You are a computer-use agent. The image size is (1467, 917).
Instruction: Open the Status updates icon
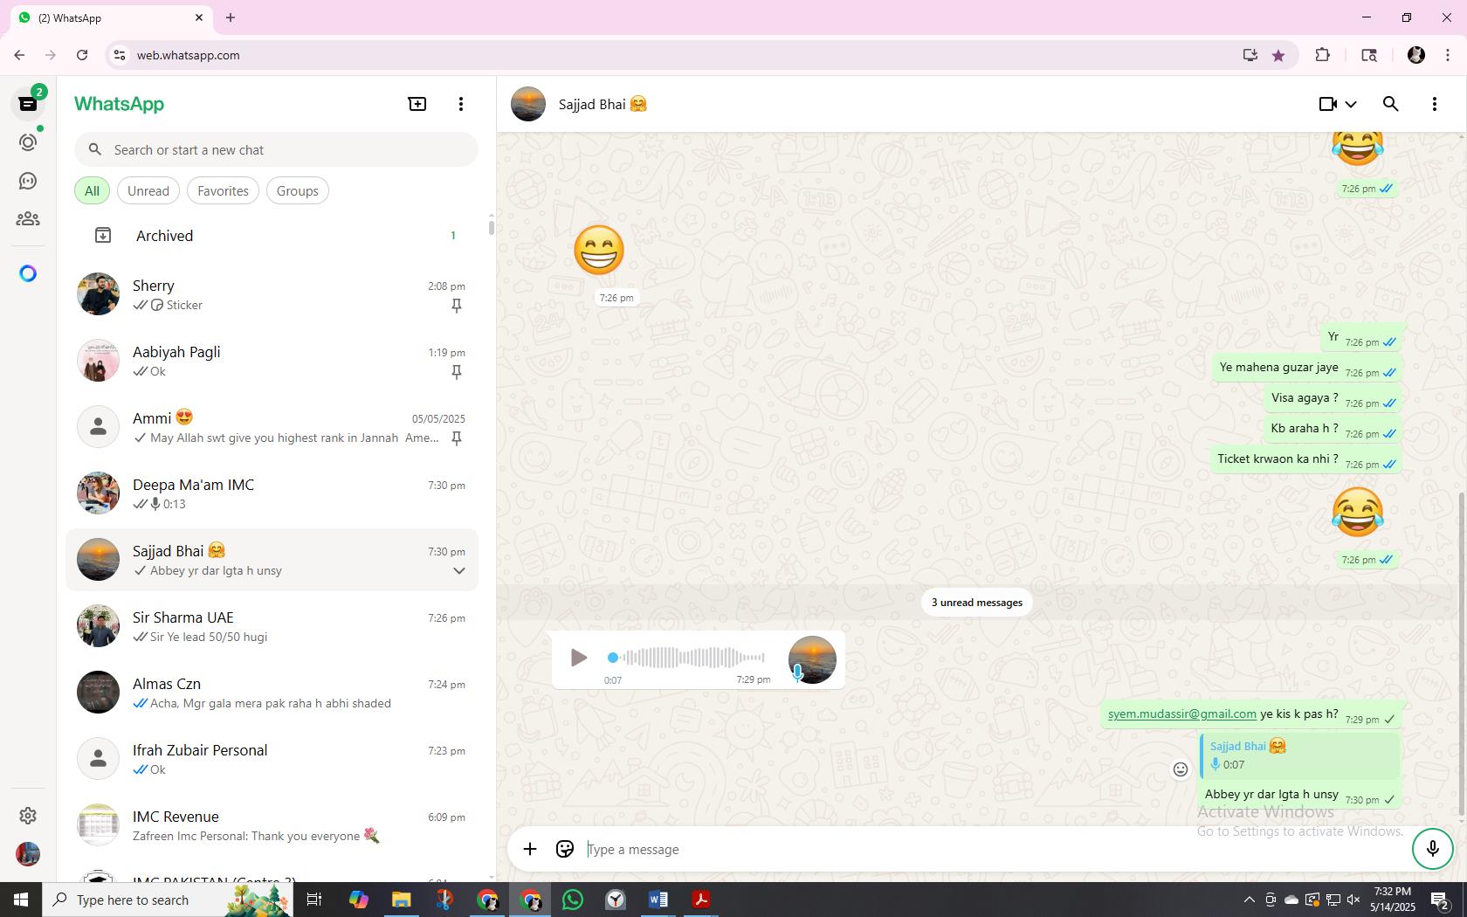pyautogui.click(x=28, y=142)
